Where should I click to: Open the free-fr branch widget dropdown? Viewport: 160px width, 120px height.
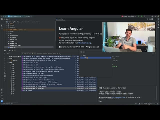point(28,16)
